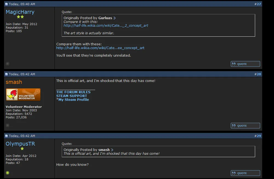Image resolution: width=274 pixels, height=179 pixels.
Task: Click the view-post arrow next to Gurluas
Action: coord(115,18)
